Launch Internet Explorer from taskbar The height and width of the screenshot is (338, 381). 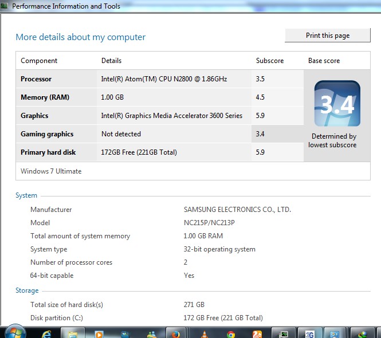click(46, 334)
